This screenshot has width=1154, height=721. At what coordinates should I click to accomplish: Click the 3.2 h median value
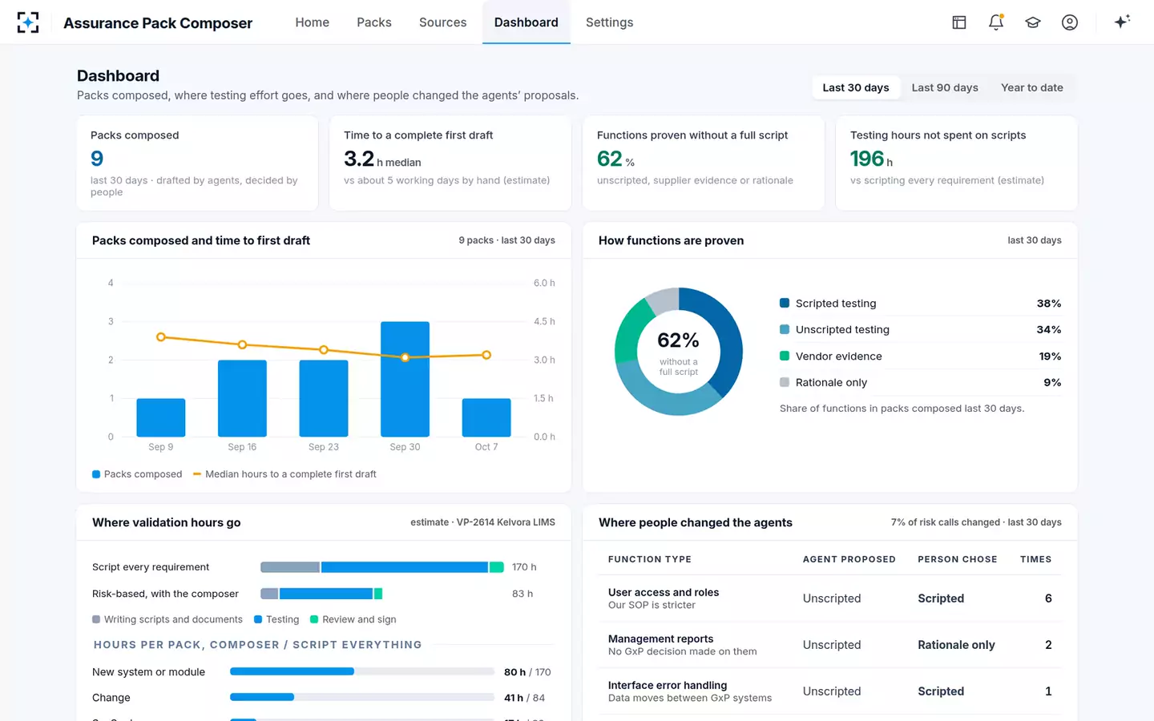pyautogui.click(x=382, y=159)
